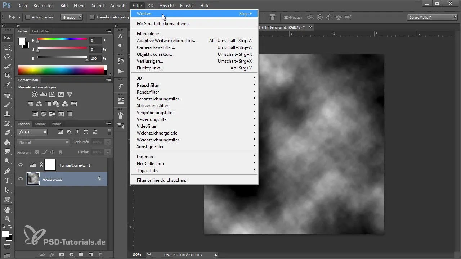
Task: Open the Jurek Matte P workspace dropdown
Action: point(432,17)
